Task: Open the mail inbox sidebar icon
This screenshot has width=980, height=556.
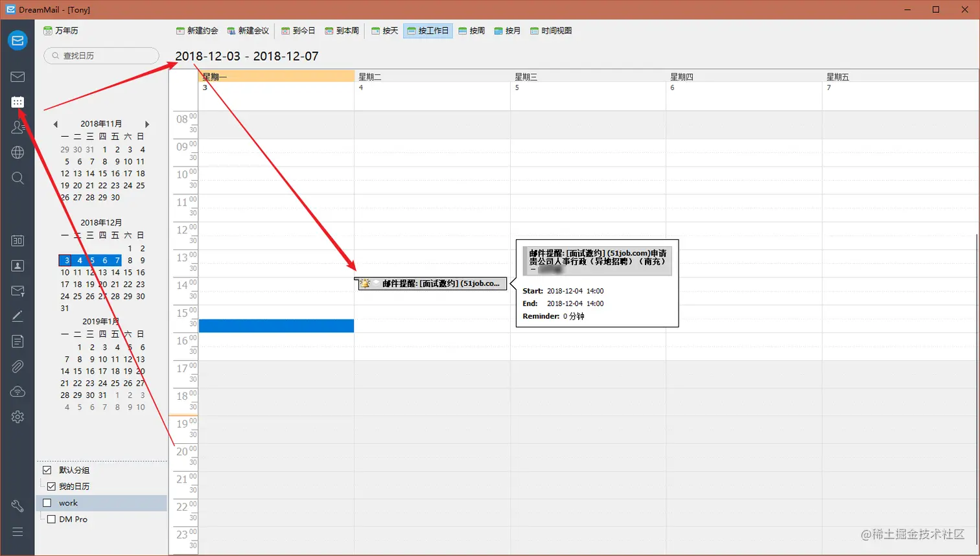Action: (x=17, y=77)
